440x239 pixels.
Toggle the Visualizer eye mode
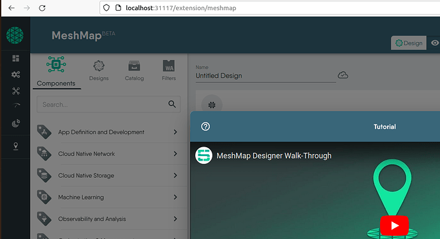point(434,43)
